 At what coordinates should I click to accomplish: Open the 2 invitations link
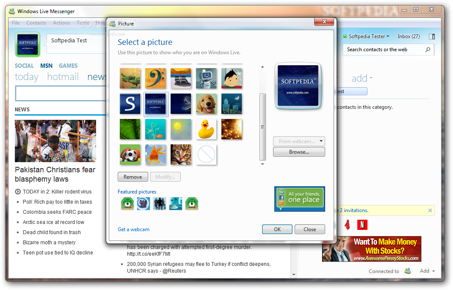pyautogui.click(x=354, y=210)
